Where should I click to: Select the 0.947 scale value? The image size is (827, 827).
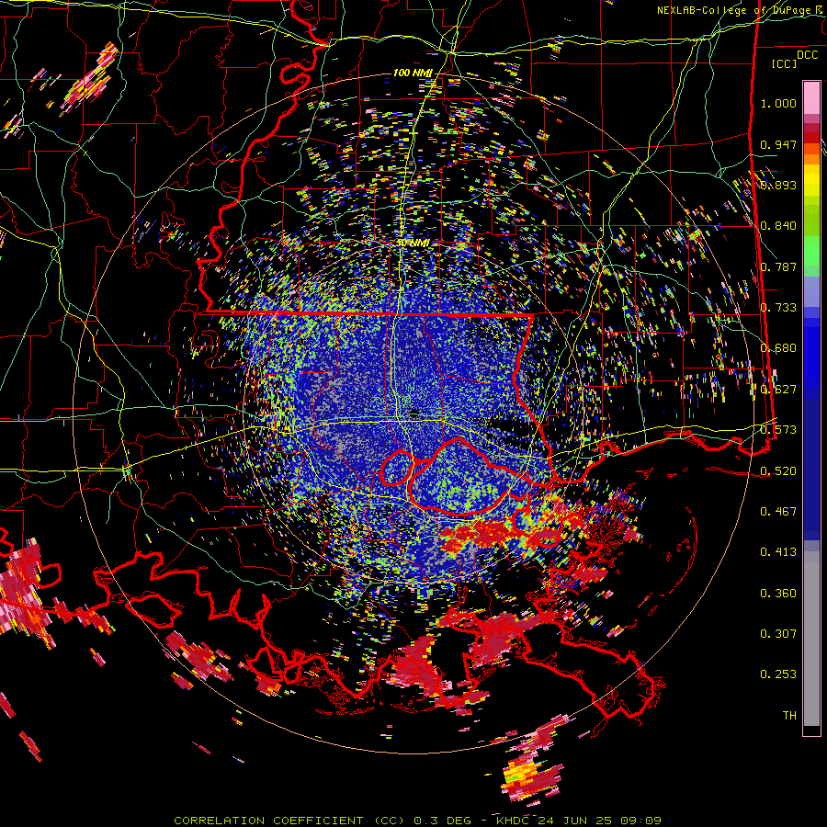[x=778, y=144]
